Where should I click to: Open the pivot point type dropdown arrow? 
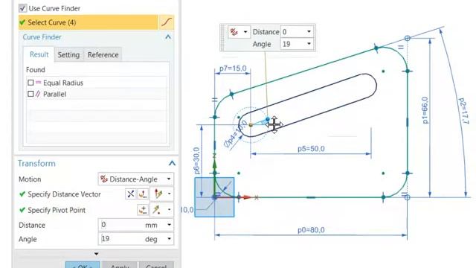point(169,210)
